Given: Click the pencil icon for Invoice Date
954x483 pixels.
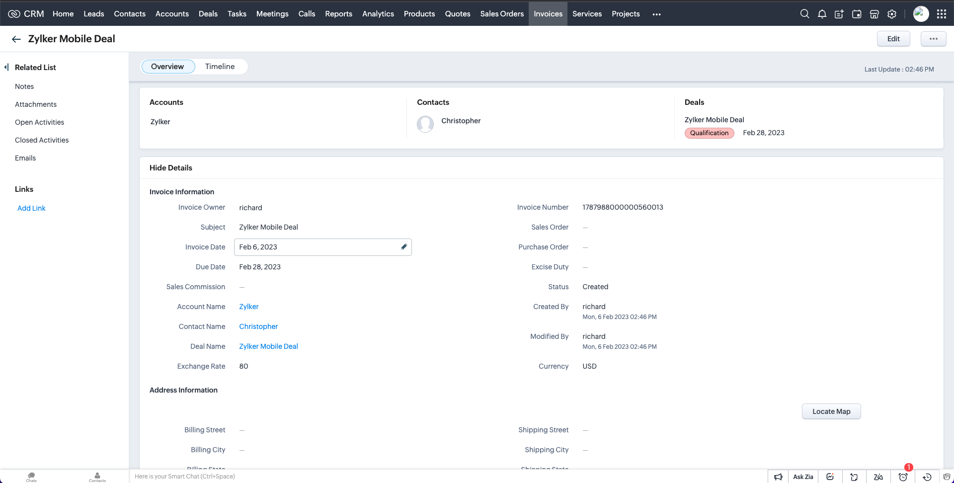Looking at the screenshot, I should click(x=404, y=247).
